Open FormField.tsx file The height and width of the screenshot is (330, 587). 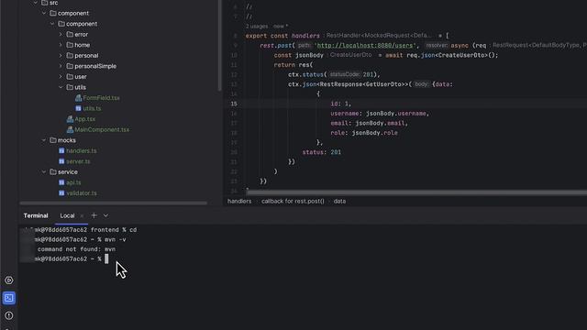pyautogui.click(x=101, y=98)
